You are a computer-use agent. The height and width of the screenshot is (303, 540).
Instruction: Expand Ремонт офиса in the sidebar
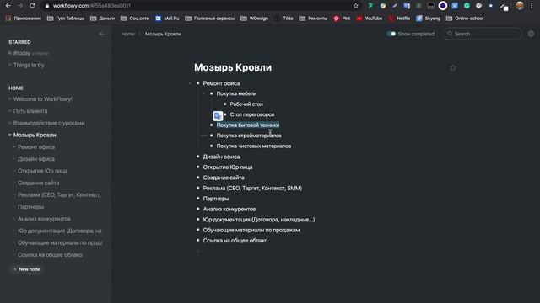click(14, 146)
